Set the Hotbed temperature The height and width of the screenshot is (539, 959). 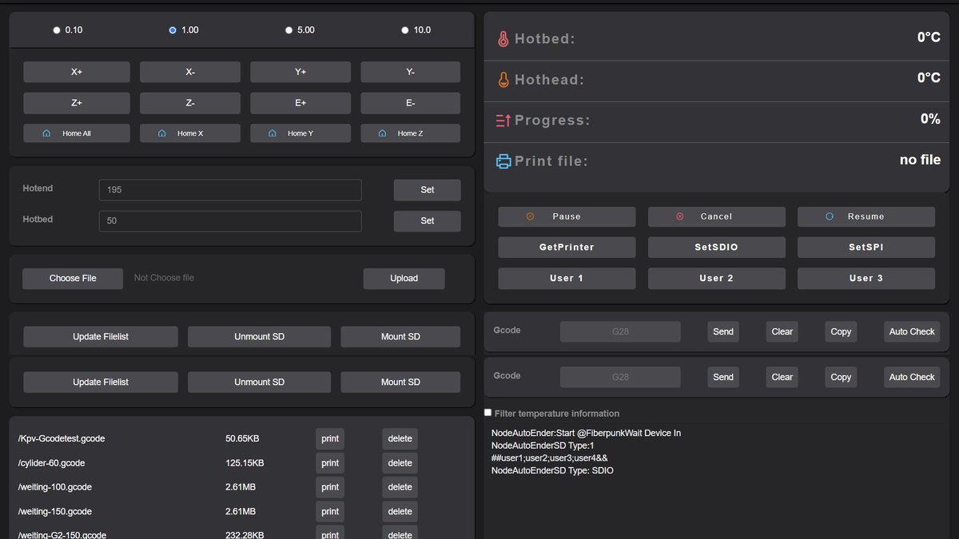click(428, 221)
